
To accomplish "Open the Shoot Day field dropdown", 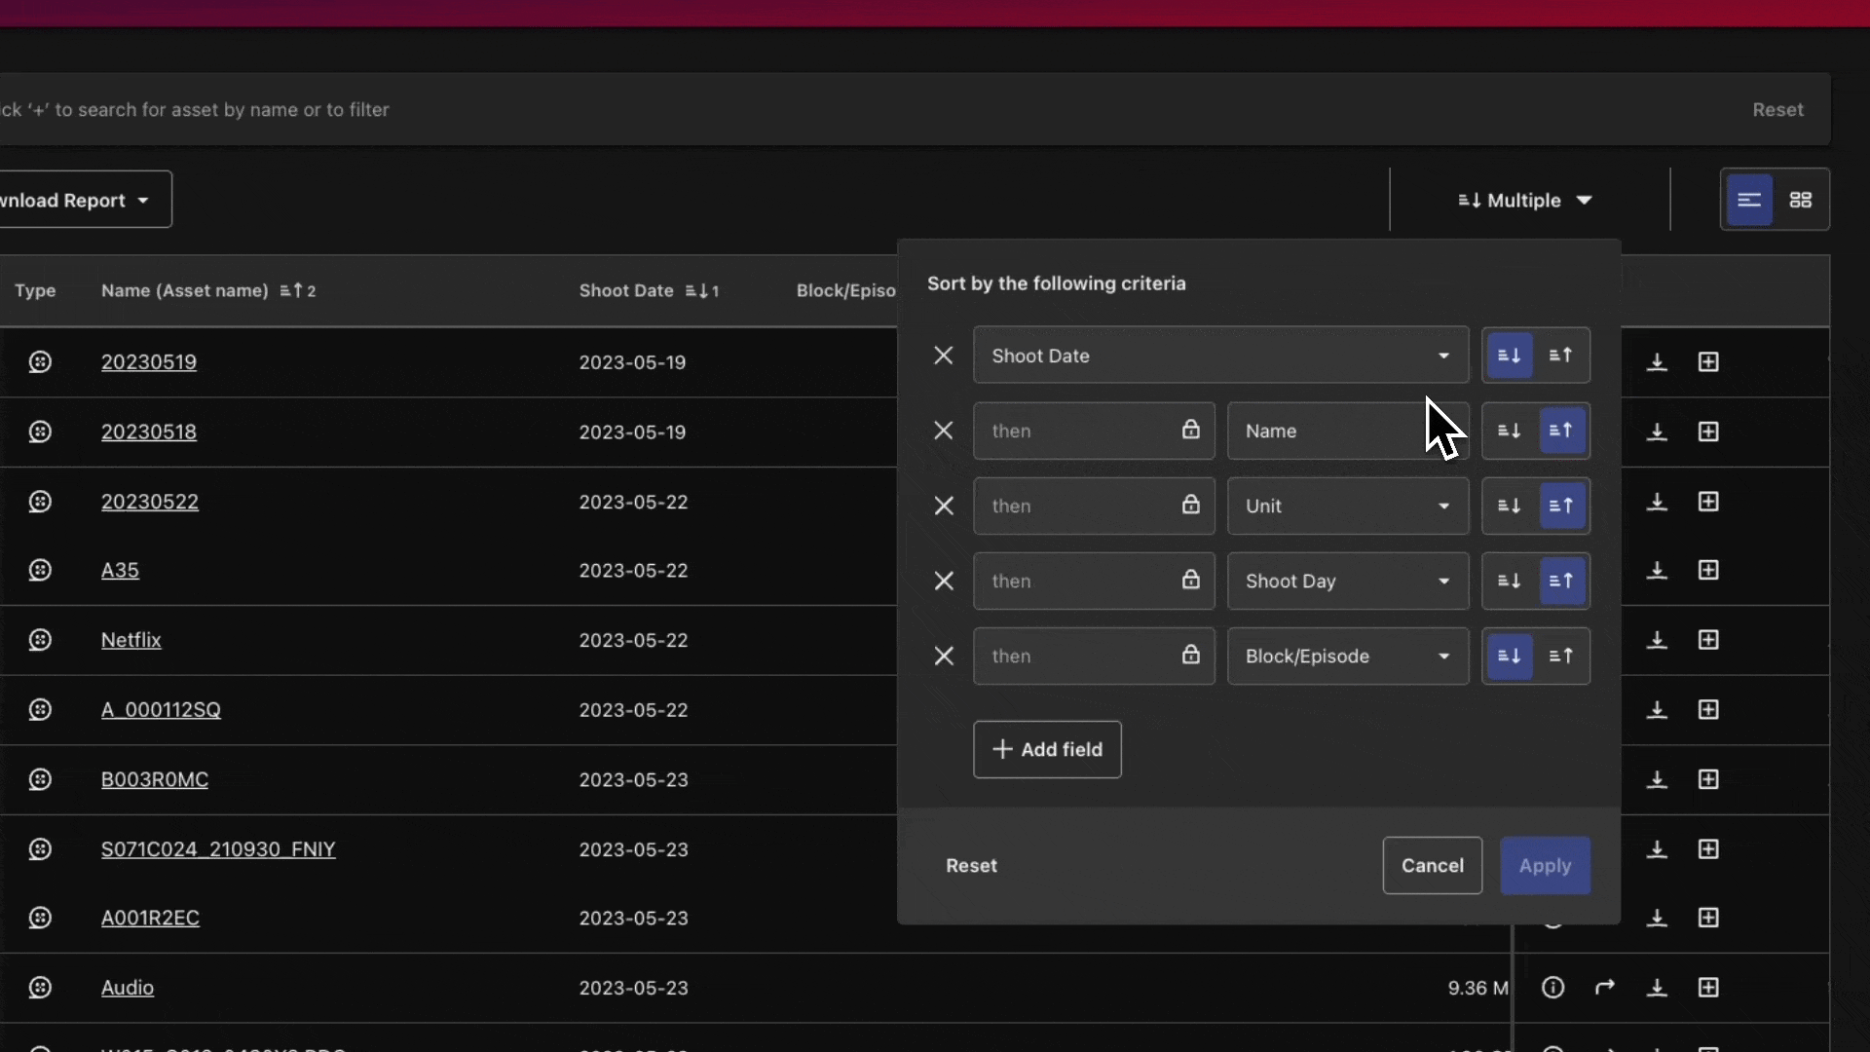I will click(1348, 581).
